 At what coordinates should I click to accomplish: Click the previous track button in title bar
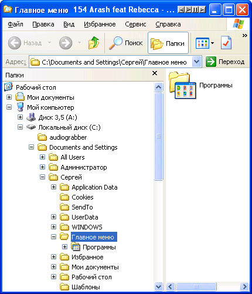pyautogui.click(x=181, y=9)
